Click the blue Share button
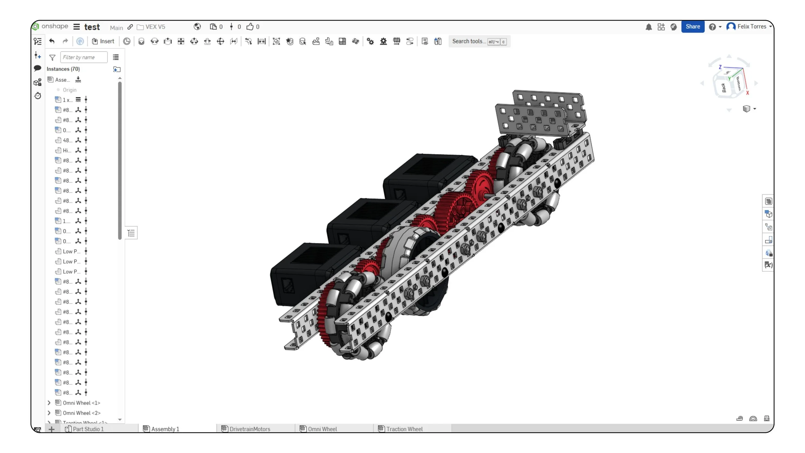 click(x=692, y=27)
